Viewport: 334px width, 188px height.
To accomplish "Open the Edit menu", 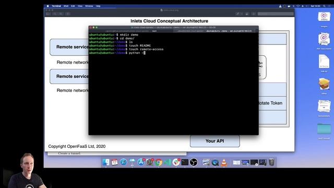I will click(73, 6).
